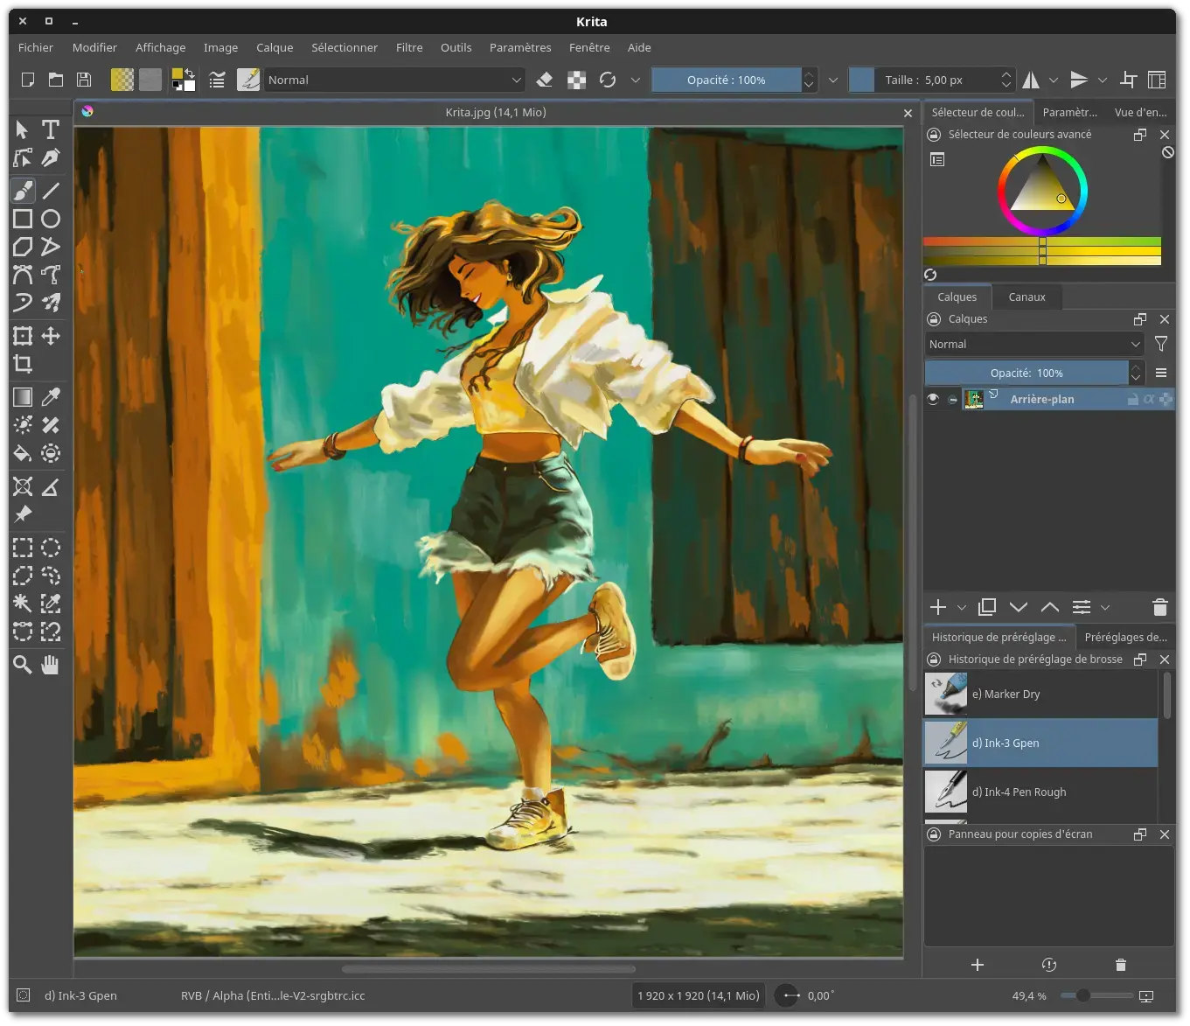The image size is (1190, 1026).
Task: Click the horizontal mirror icon in the toolbar
Action: click(x=1031, y=80)
